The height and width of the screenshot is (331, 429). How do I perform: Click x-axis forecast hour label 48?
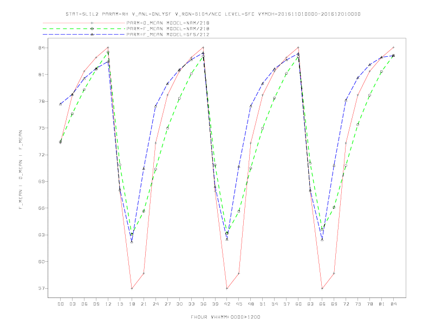(x=251, y=304)
